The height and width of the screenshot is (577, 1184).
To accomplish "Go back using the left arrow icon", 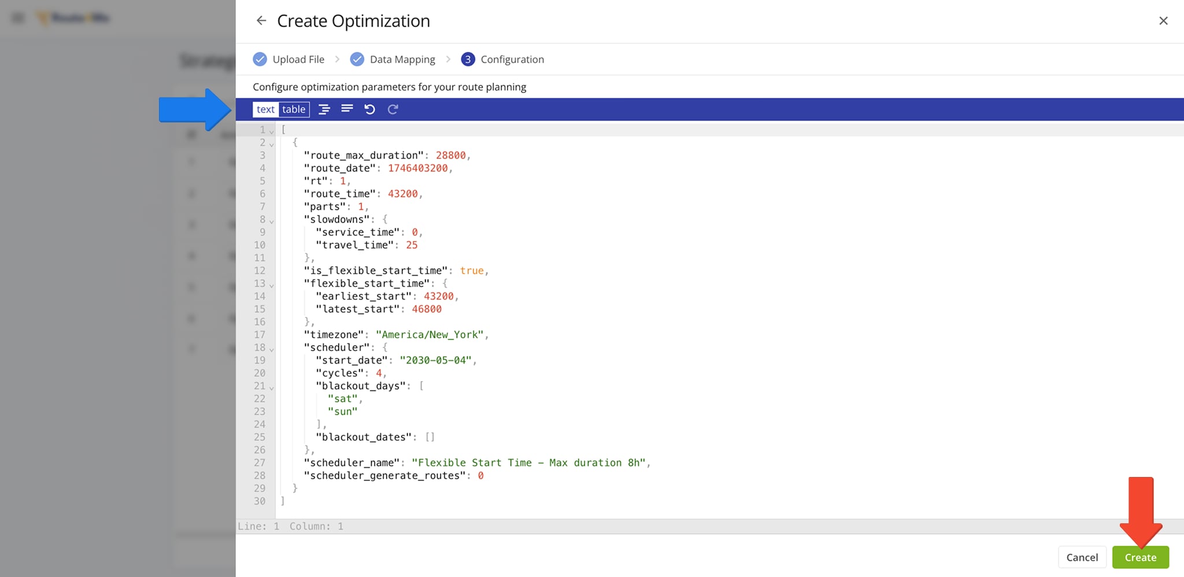I will point(261,21).
